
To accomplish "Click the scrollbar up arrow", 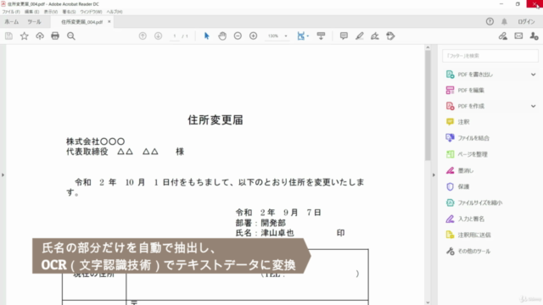I will 428,47.
